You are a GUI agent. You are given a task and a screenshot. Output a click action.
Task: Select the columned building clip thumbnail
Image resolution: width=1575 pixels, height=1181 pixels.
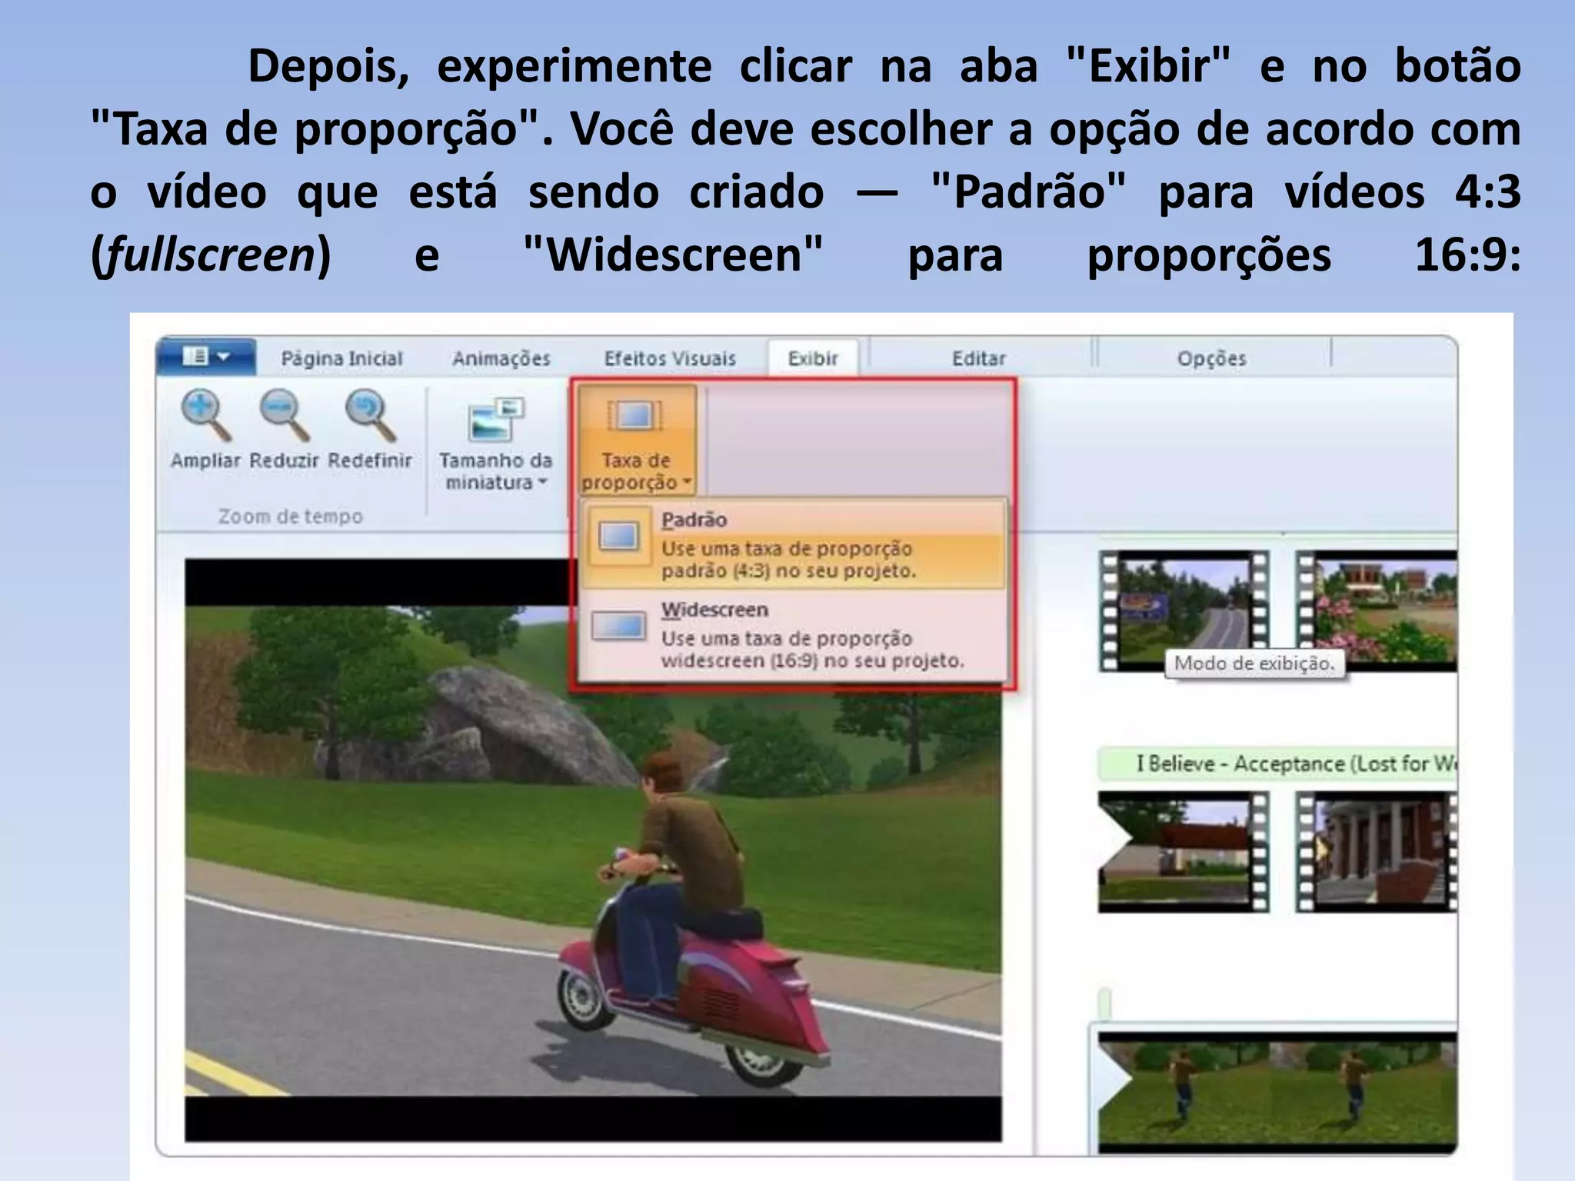[x=1377, y=852]
